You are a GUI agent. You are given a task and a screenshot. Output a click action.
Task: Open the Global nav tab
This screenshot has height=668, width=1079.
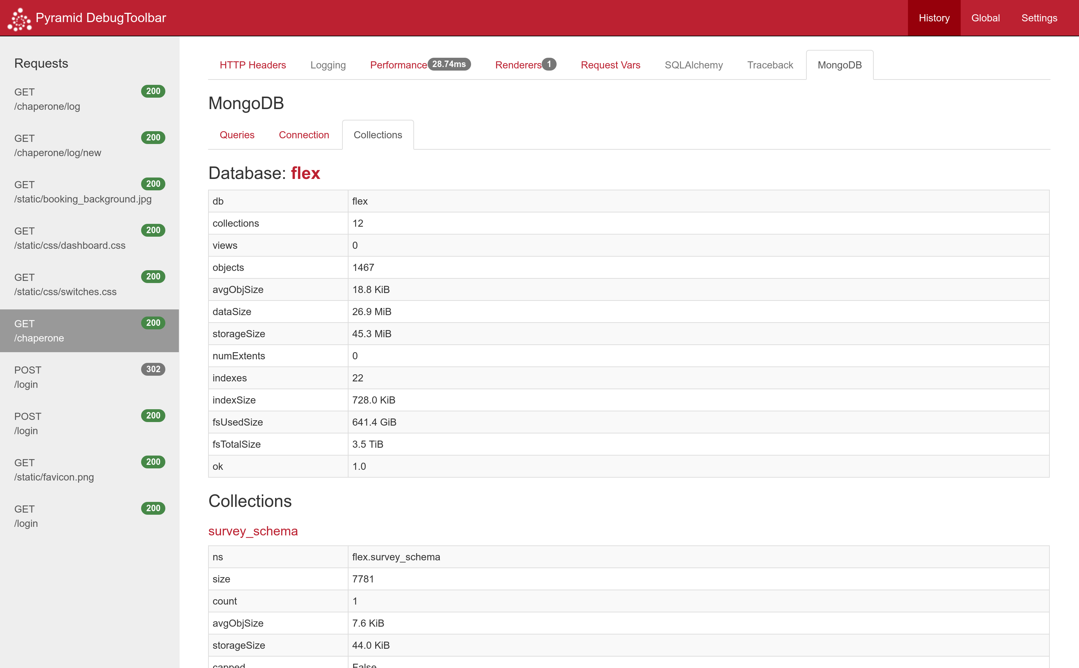pyautogui.click(x=985, y=18)
